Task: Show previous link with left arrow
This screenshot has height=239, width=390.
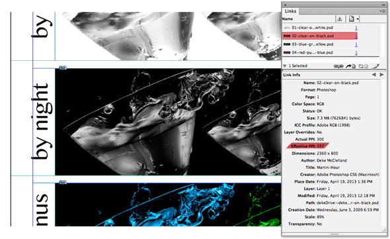Action: click(373, 75)
